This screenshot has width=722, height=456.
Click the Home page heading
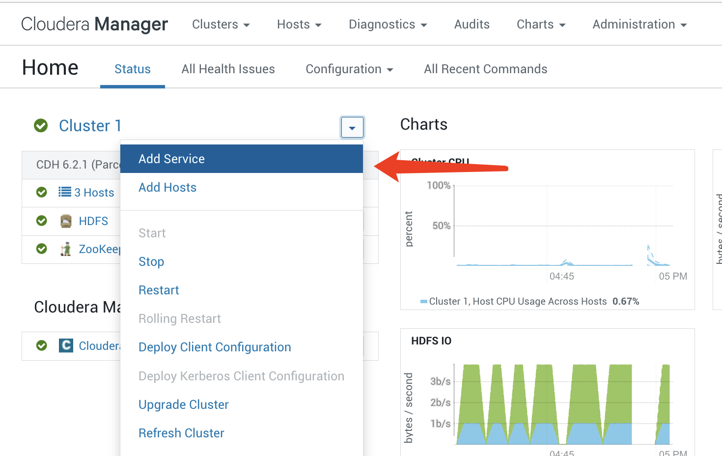pyautogui.click(x=50, y=67)
